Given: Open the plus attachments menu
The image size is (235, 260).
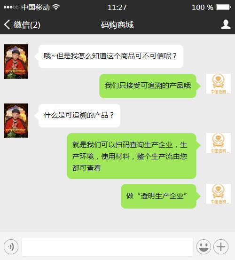Looking at the screenshot, I should tap(221, 247).
